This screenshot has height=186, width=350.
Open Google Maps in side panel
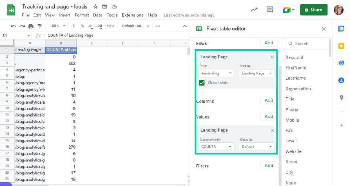pyautogui.click(x=341, y=98)
